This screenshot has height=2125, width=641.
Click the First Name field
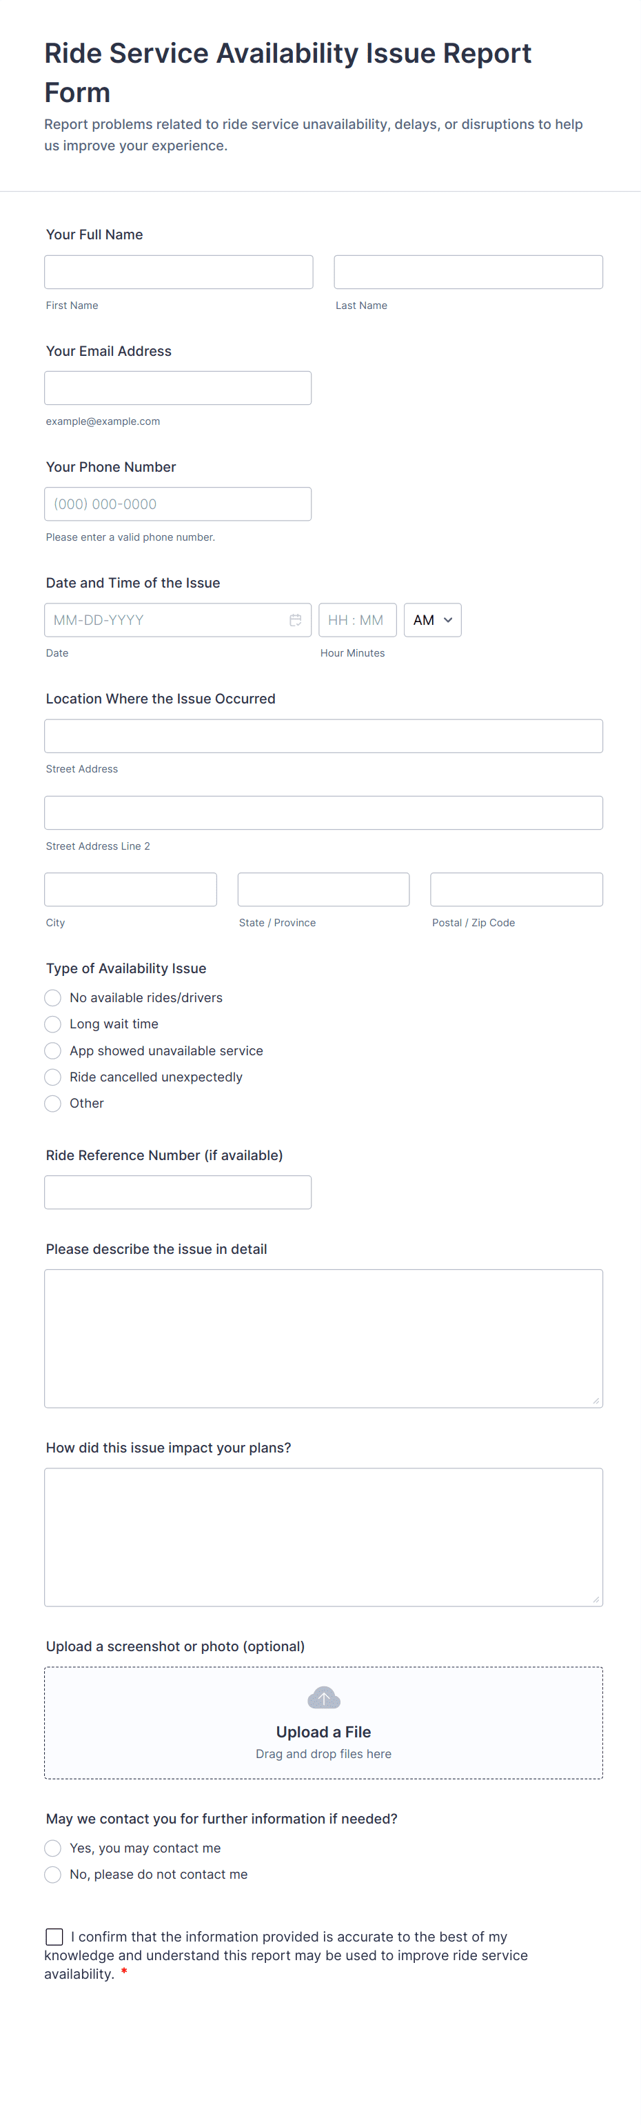point(178,271)
